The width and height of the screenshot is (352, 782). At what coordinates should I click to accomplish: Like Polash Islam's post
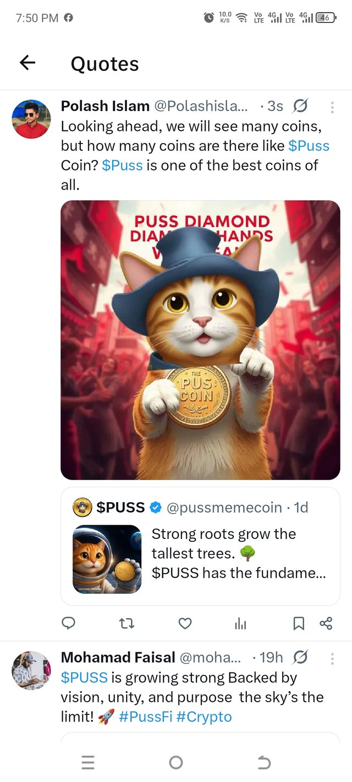pos(185,623)
